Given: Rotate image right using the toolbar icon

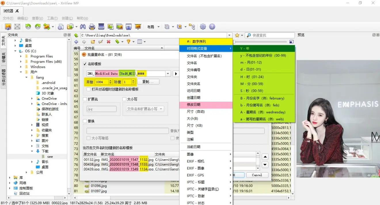Looking at the screenshot, I should click(38, 27).
